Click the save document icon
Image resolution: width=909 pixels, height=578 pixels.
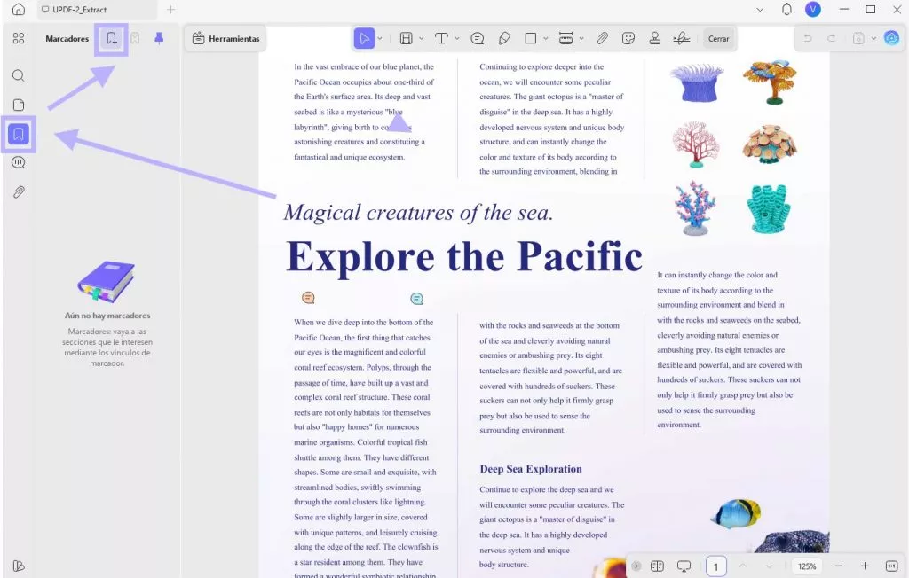[x=858, y=38]
